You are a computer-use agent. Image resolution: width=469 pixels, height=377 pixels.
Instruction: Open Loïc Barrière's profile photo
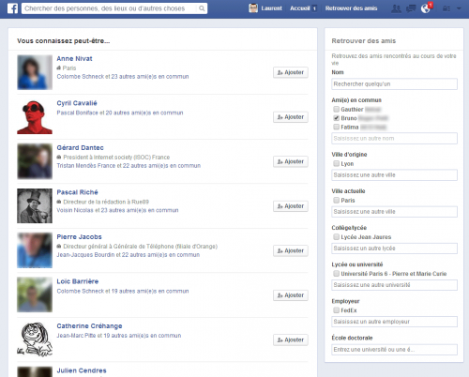[x=35, y=294]
